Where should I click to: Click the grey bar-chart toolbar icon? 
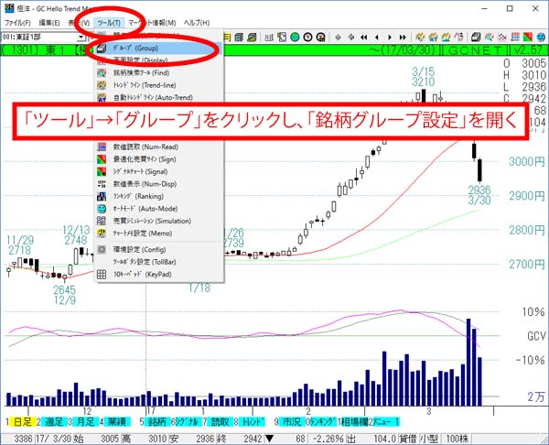coord(269,37)
